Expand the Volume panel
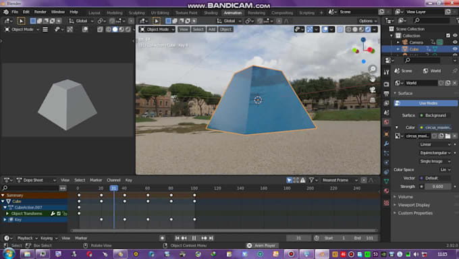This screenshot has width=459, height=259. coord(406,197)
